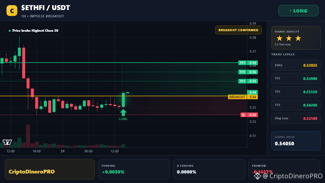
Task: Click the LONG button at top right
Action: tap(298, 11)
